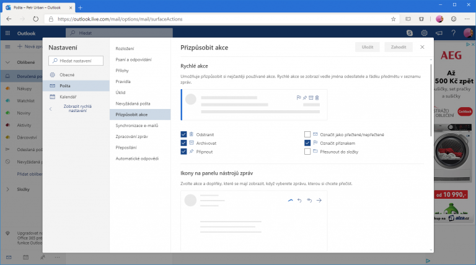Click back chevron next to Zobrazit rychlá nastavení
The height and width of the screenshot is (265, 476).
pyautogui.click(x=51, y=109)
